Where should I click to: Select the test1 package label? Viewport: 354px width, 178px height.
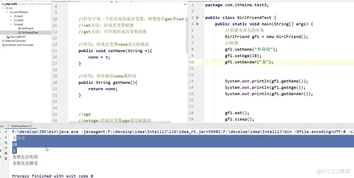pyautogui.click(x=20, y=16)
